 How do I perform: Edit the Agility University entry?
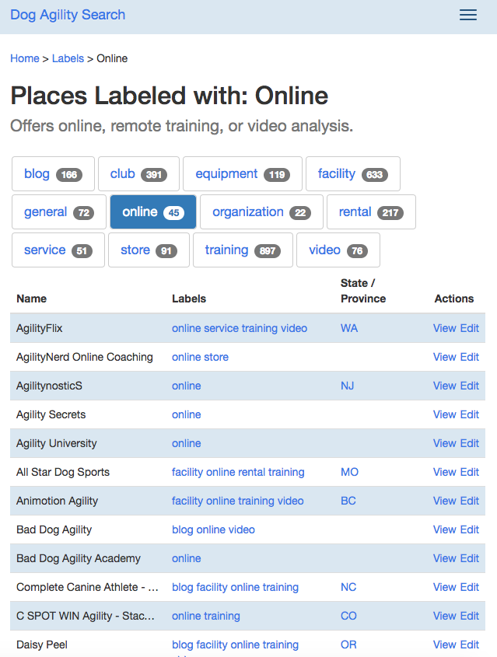click(x=469, y=443)
